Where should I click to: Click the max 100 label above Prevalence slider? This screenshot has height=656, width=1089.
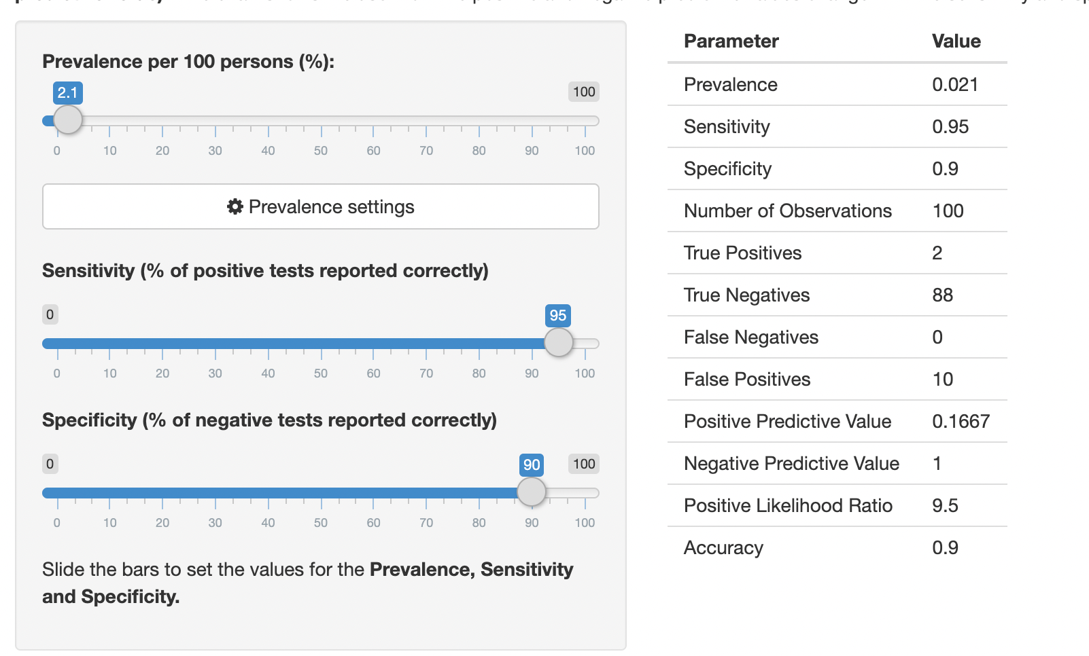pos(584,92)
